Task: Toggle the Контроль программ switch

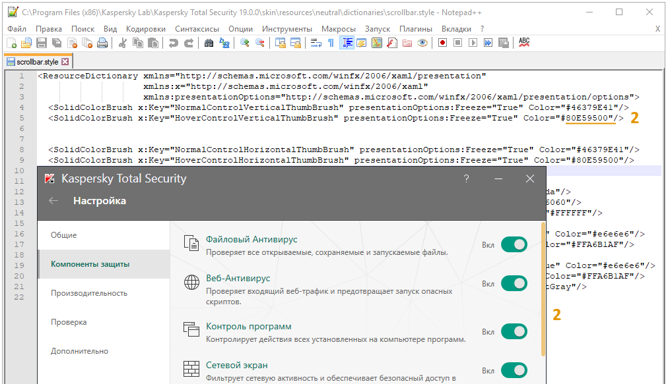Action: click(x=514, y=331)
